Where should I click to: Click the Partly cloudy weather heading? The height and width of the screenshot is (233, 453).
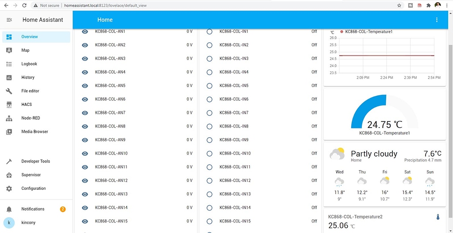point(374,154)
